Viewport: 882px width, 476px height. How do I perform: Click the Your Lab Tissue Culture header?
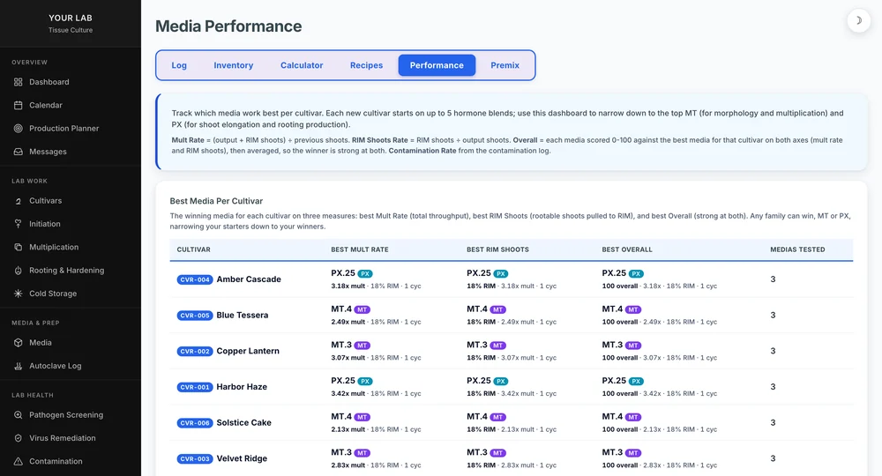[71, 23]
